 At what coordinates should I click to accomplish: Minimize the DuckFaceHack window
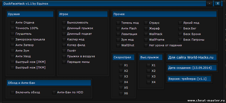pos(209,3)
